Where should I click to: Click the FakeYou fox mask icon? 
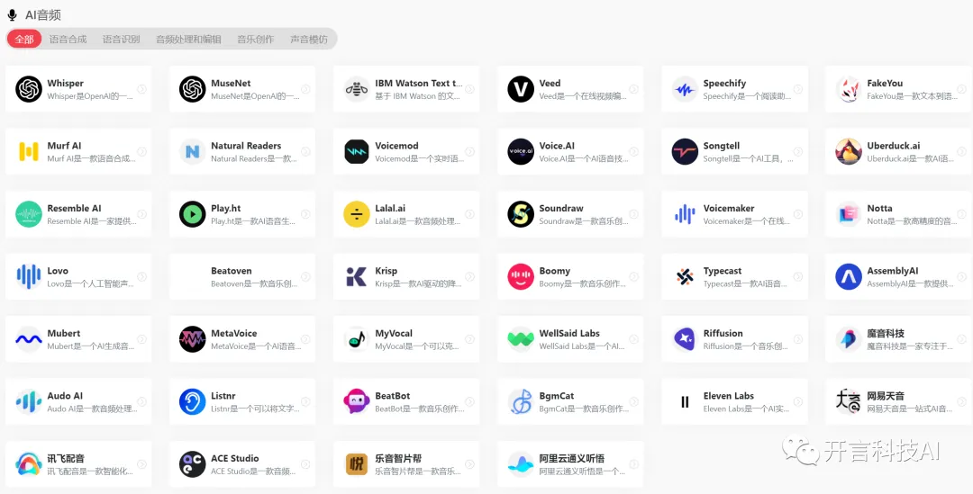(849, 89)
